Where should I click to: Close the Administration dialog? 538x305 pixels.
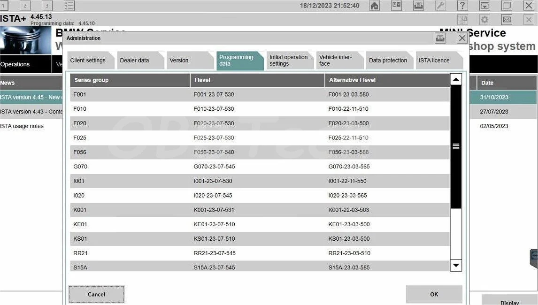(462, 38)
